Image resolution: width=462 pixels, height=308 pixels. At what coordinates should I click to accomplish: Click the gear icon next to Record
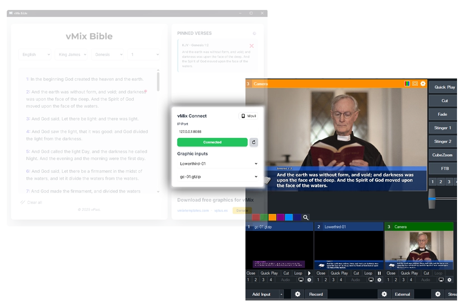click(x=297, y=294)
